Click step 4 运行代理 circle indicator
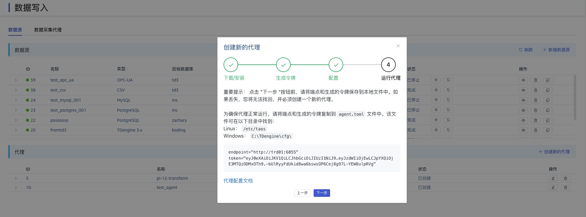The image size is (586, 217). (x=388, y=65)
